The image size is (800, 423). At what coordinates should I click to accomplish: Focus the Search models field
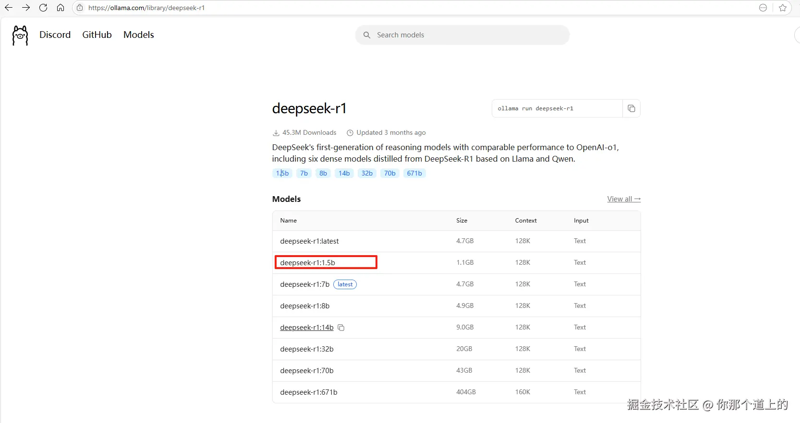tap(462, 35)
